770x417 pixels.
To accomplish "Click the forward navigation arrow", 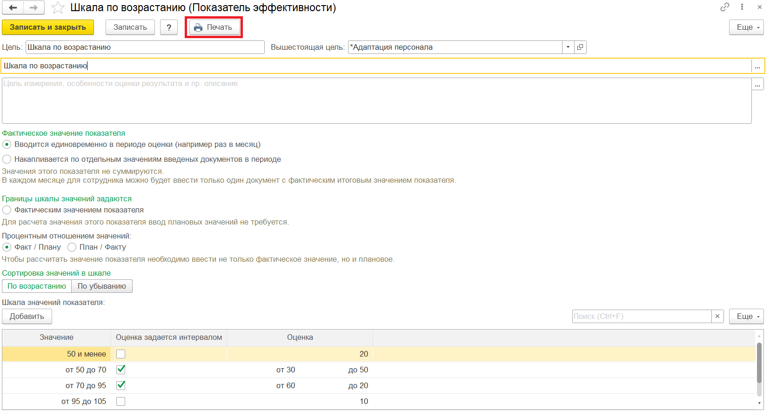I will click(33, 7).
